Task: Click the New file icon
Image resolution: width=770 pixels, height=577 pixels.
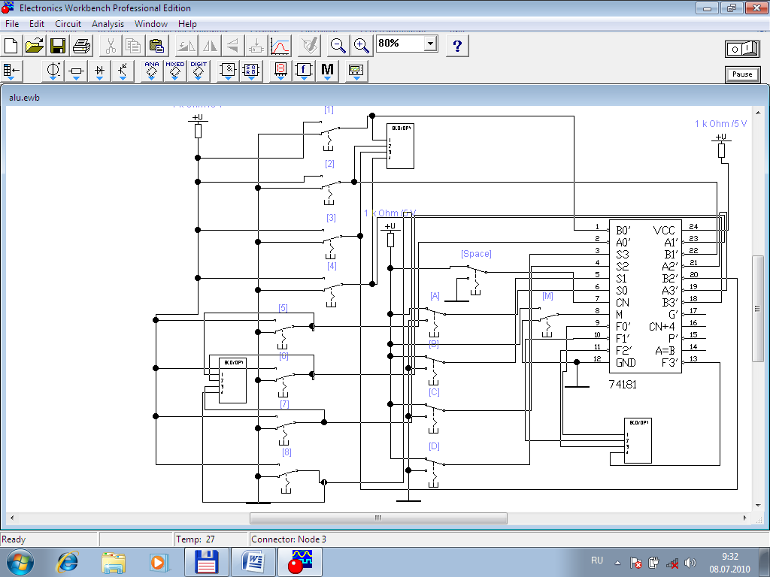Action: coord(11,46)
